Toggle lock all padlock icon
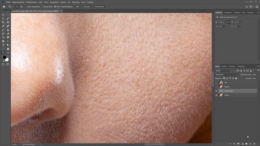The width and height of the screenshot is (260, 146). pyautogui.click(x=236, y=78)
